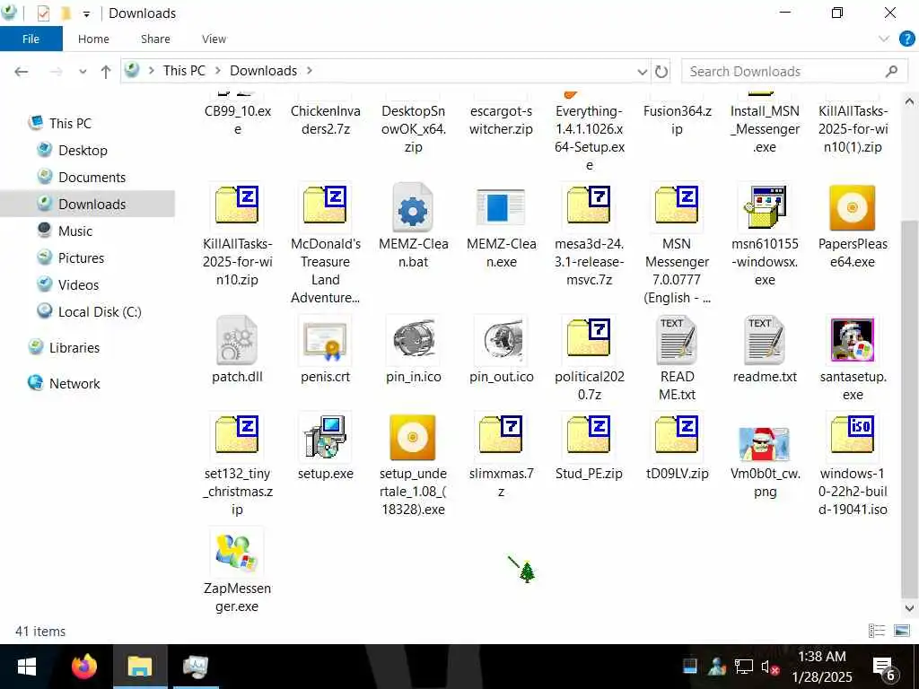Select Pictures in navigation pane
The height and width of the screenshot is (689, 919).
[x=81, y=257]
